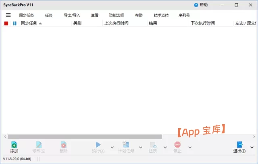Click the scrollbar right arrow

click(x=254, y=137)
